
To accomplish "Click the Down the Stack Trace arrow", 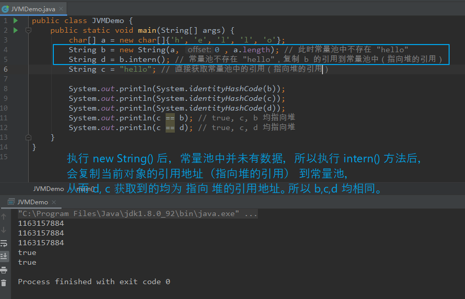I will click(4, 230).
